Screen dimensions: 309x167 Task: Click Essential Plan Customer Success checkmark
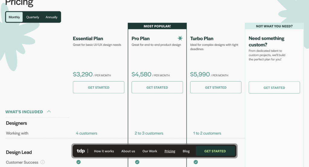coord(78,162)
